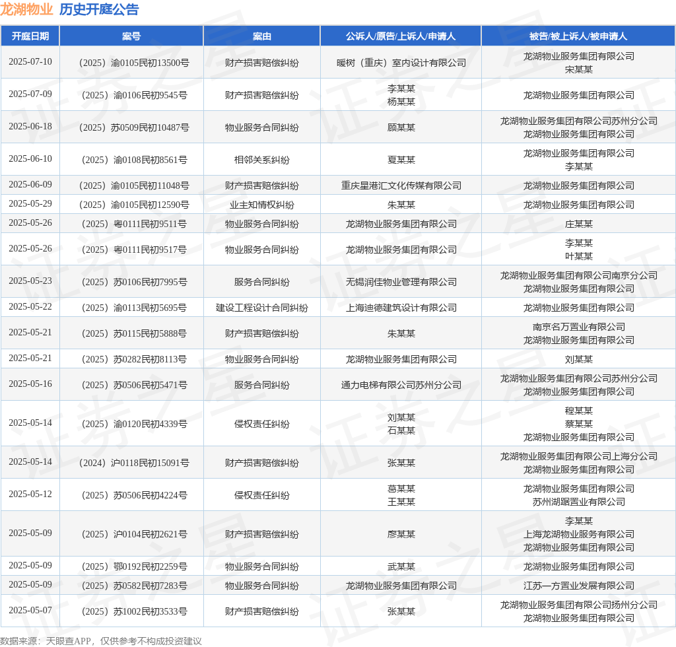Click defendant 宋某某
The height and width of the screenshot is (647, 676).
pos(578,69)
